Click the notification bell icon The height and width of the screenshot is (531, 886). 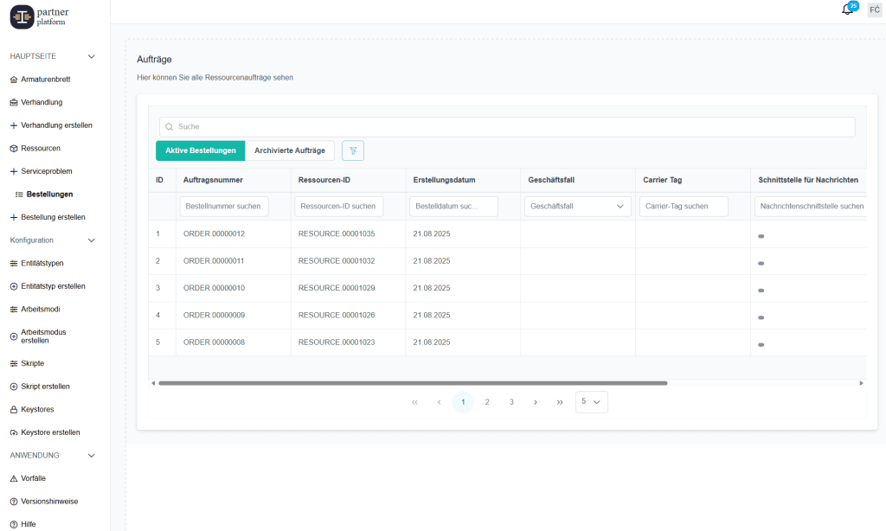847,10
